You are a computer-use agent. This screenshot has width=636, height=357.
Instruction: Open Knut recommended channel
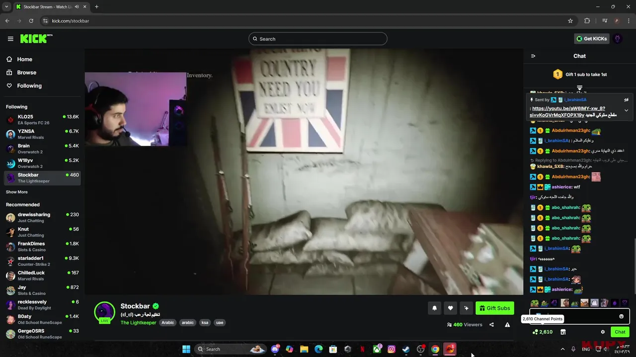coord(42,232)
